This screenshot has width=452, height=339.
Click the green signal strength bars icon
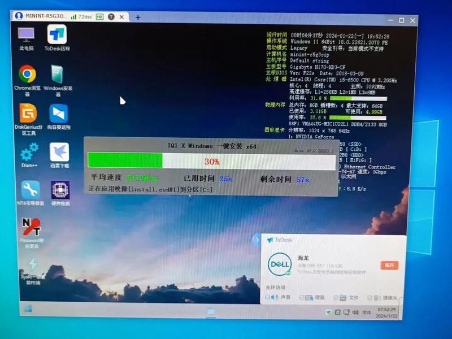pyautogui.click(x=74, y=17)
